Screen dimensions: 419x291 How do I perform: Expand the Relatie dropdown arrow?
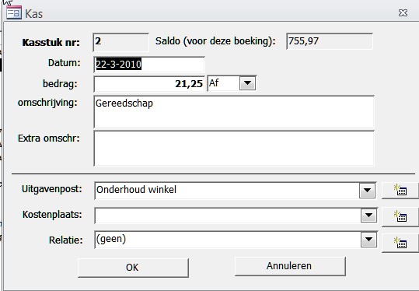coord(368,240)
